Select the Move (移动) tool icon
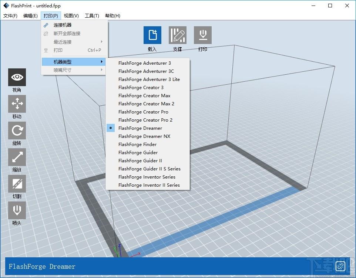This screenshot has height=278, width=356. coord(17,104)
